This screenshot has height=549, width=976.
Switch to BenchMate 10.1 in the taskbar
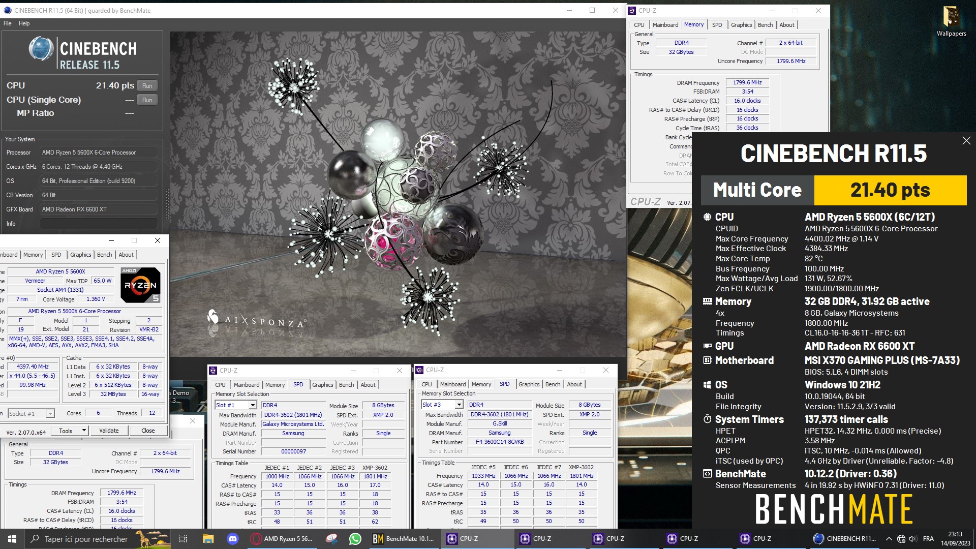click(404, 539)
